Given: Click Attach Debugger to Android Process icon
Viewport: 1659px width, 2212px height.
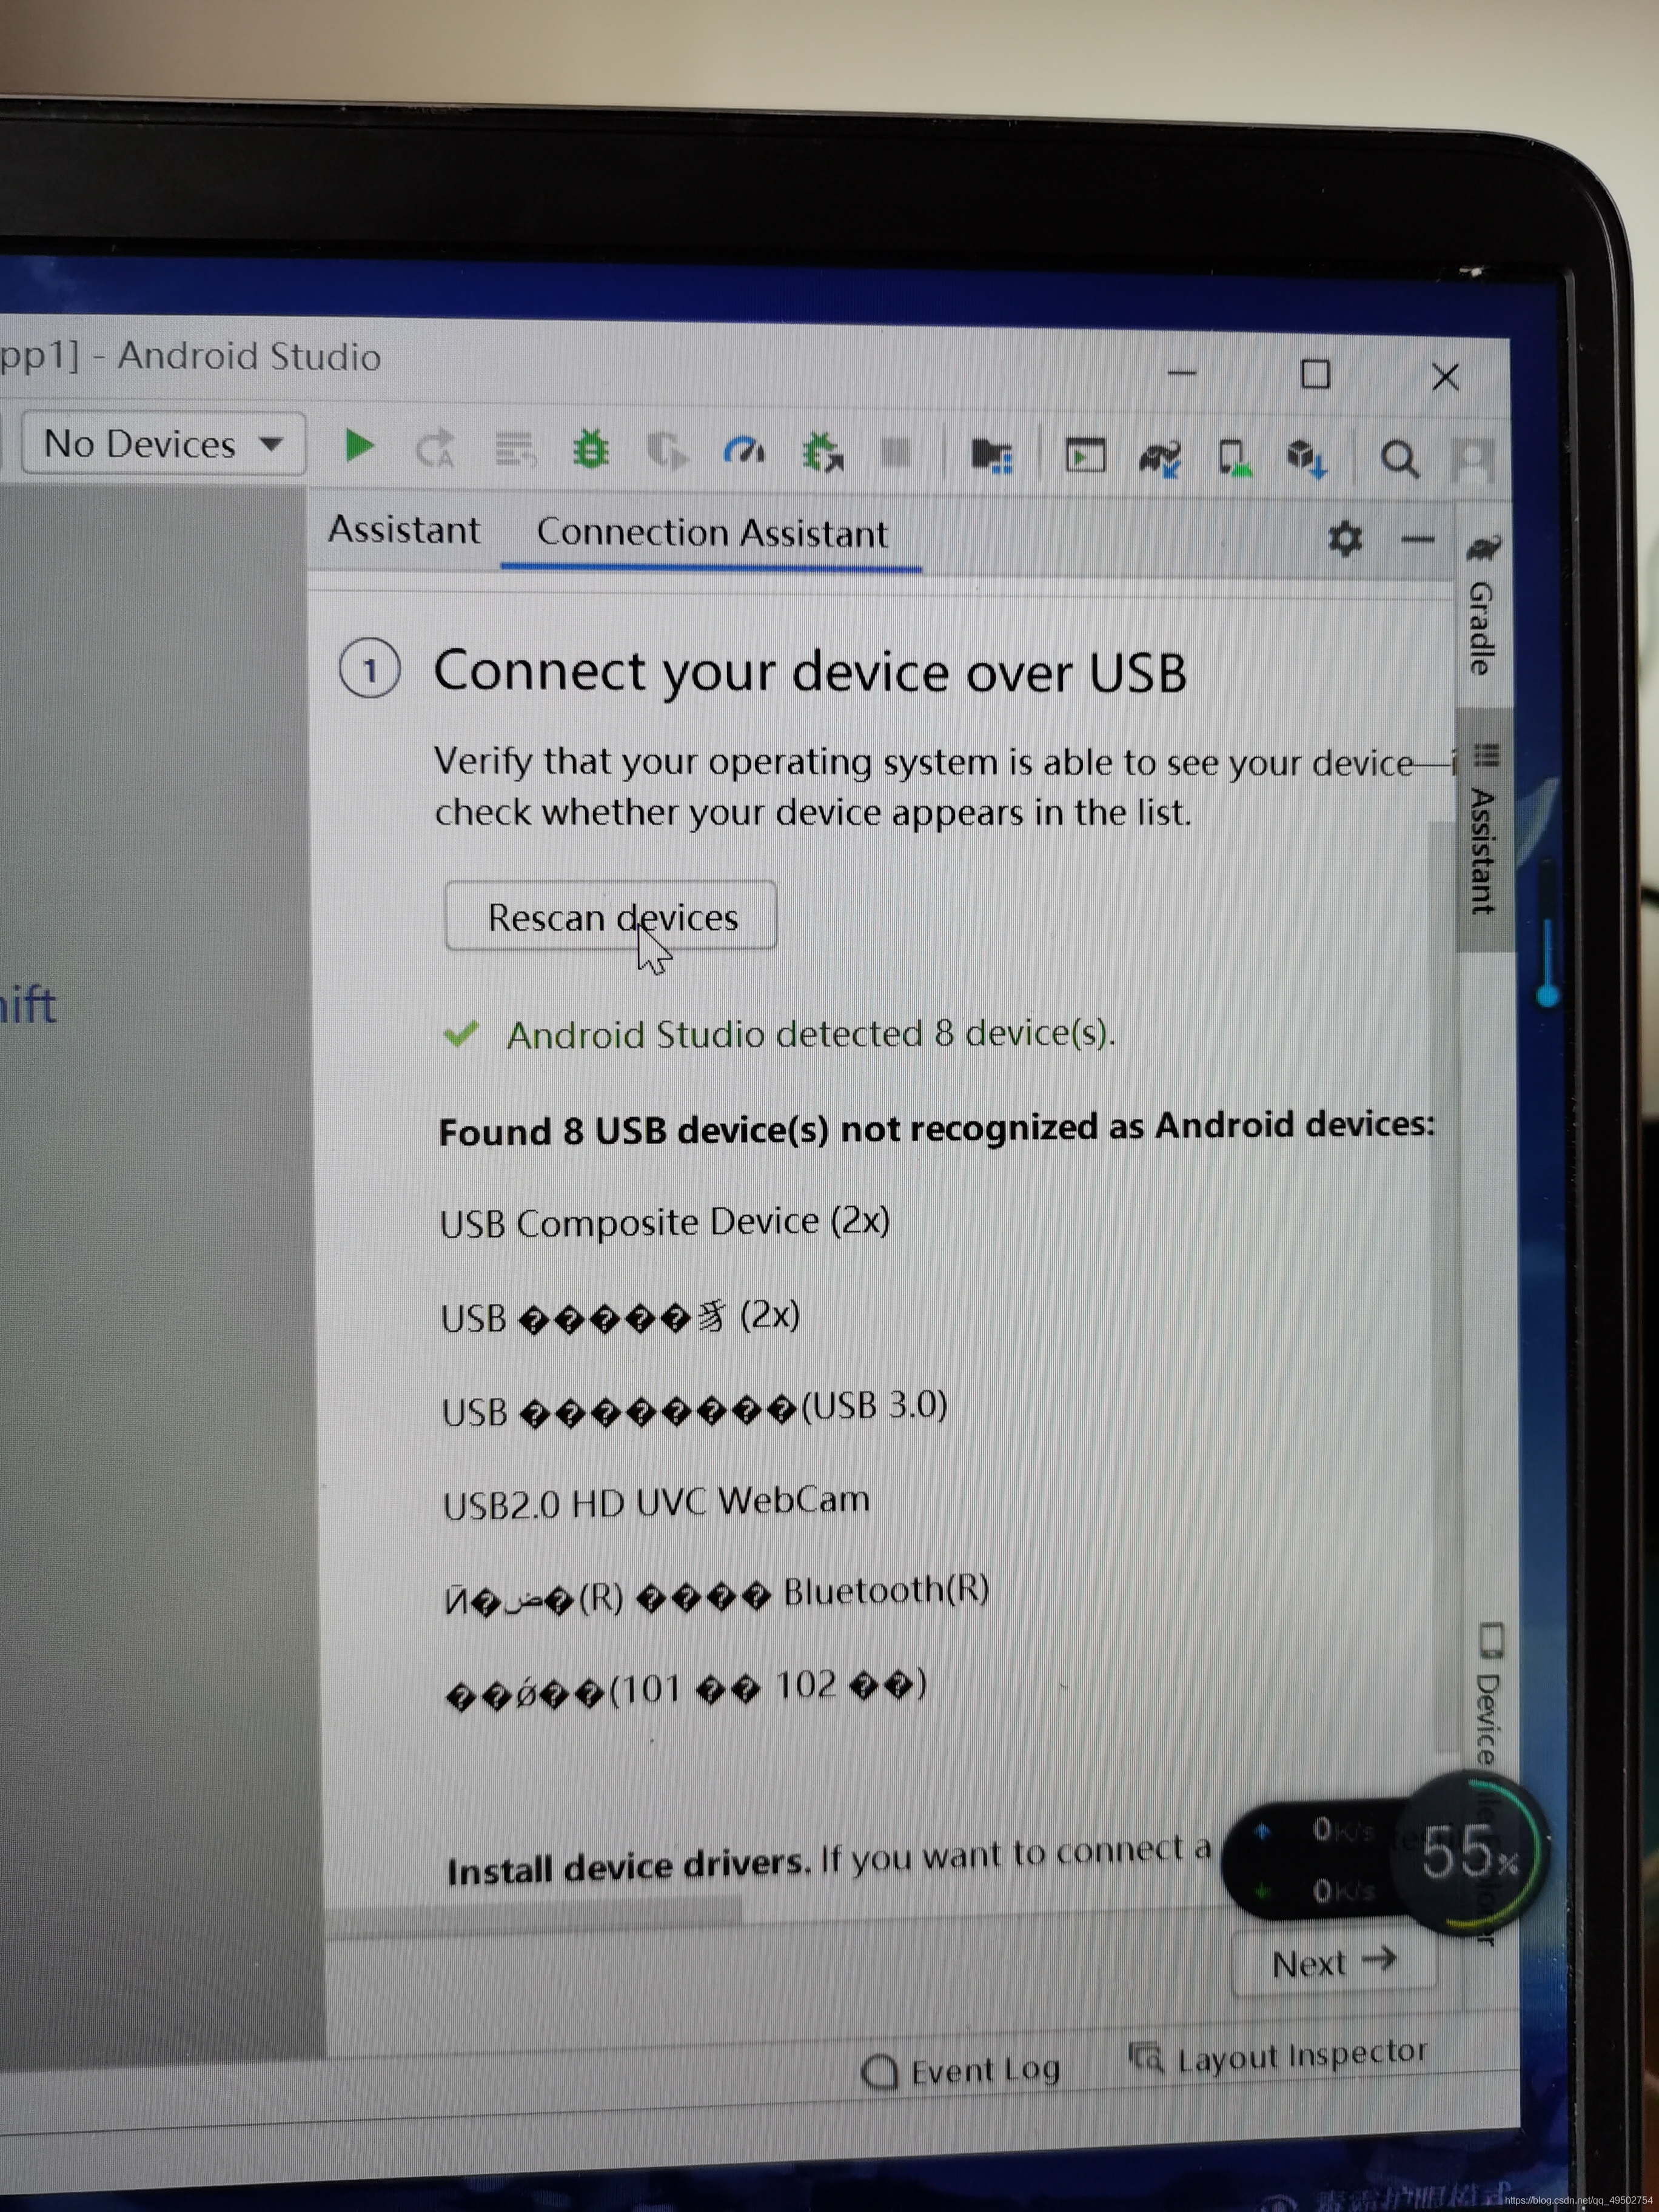Looking at the screenshot, I should point(823,453).
